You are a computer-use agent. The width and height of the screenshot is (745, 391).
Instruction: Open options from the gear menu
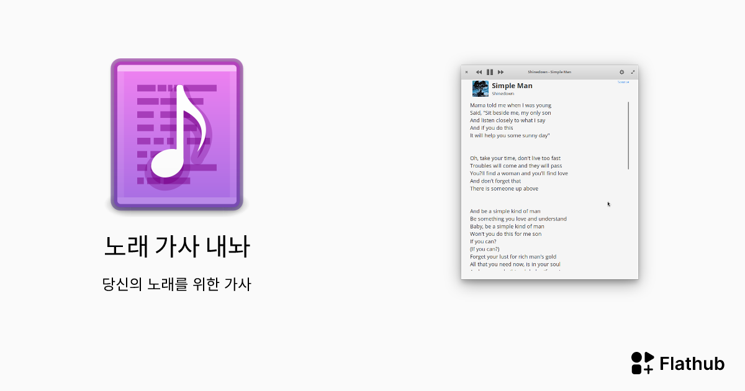pos(621,71)
